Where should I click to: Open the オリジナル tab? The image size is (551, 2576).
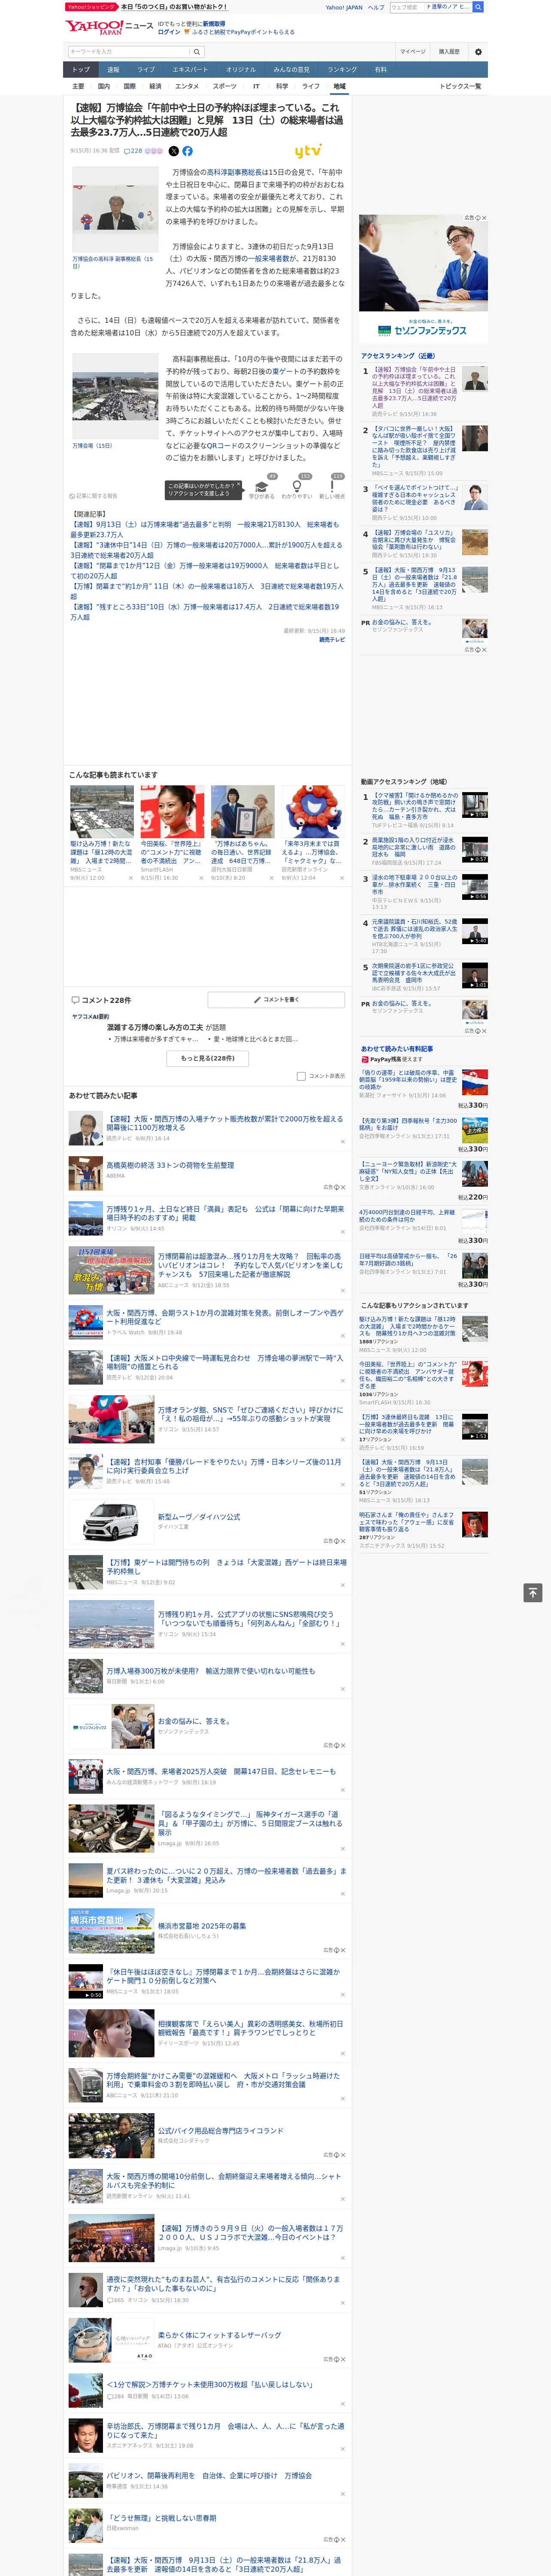[x=241, y=70]
